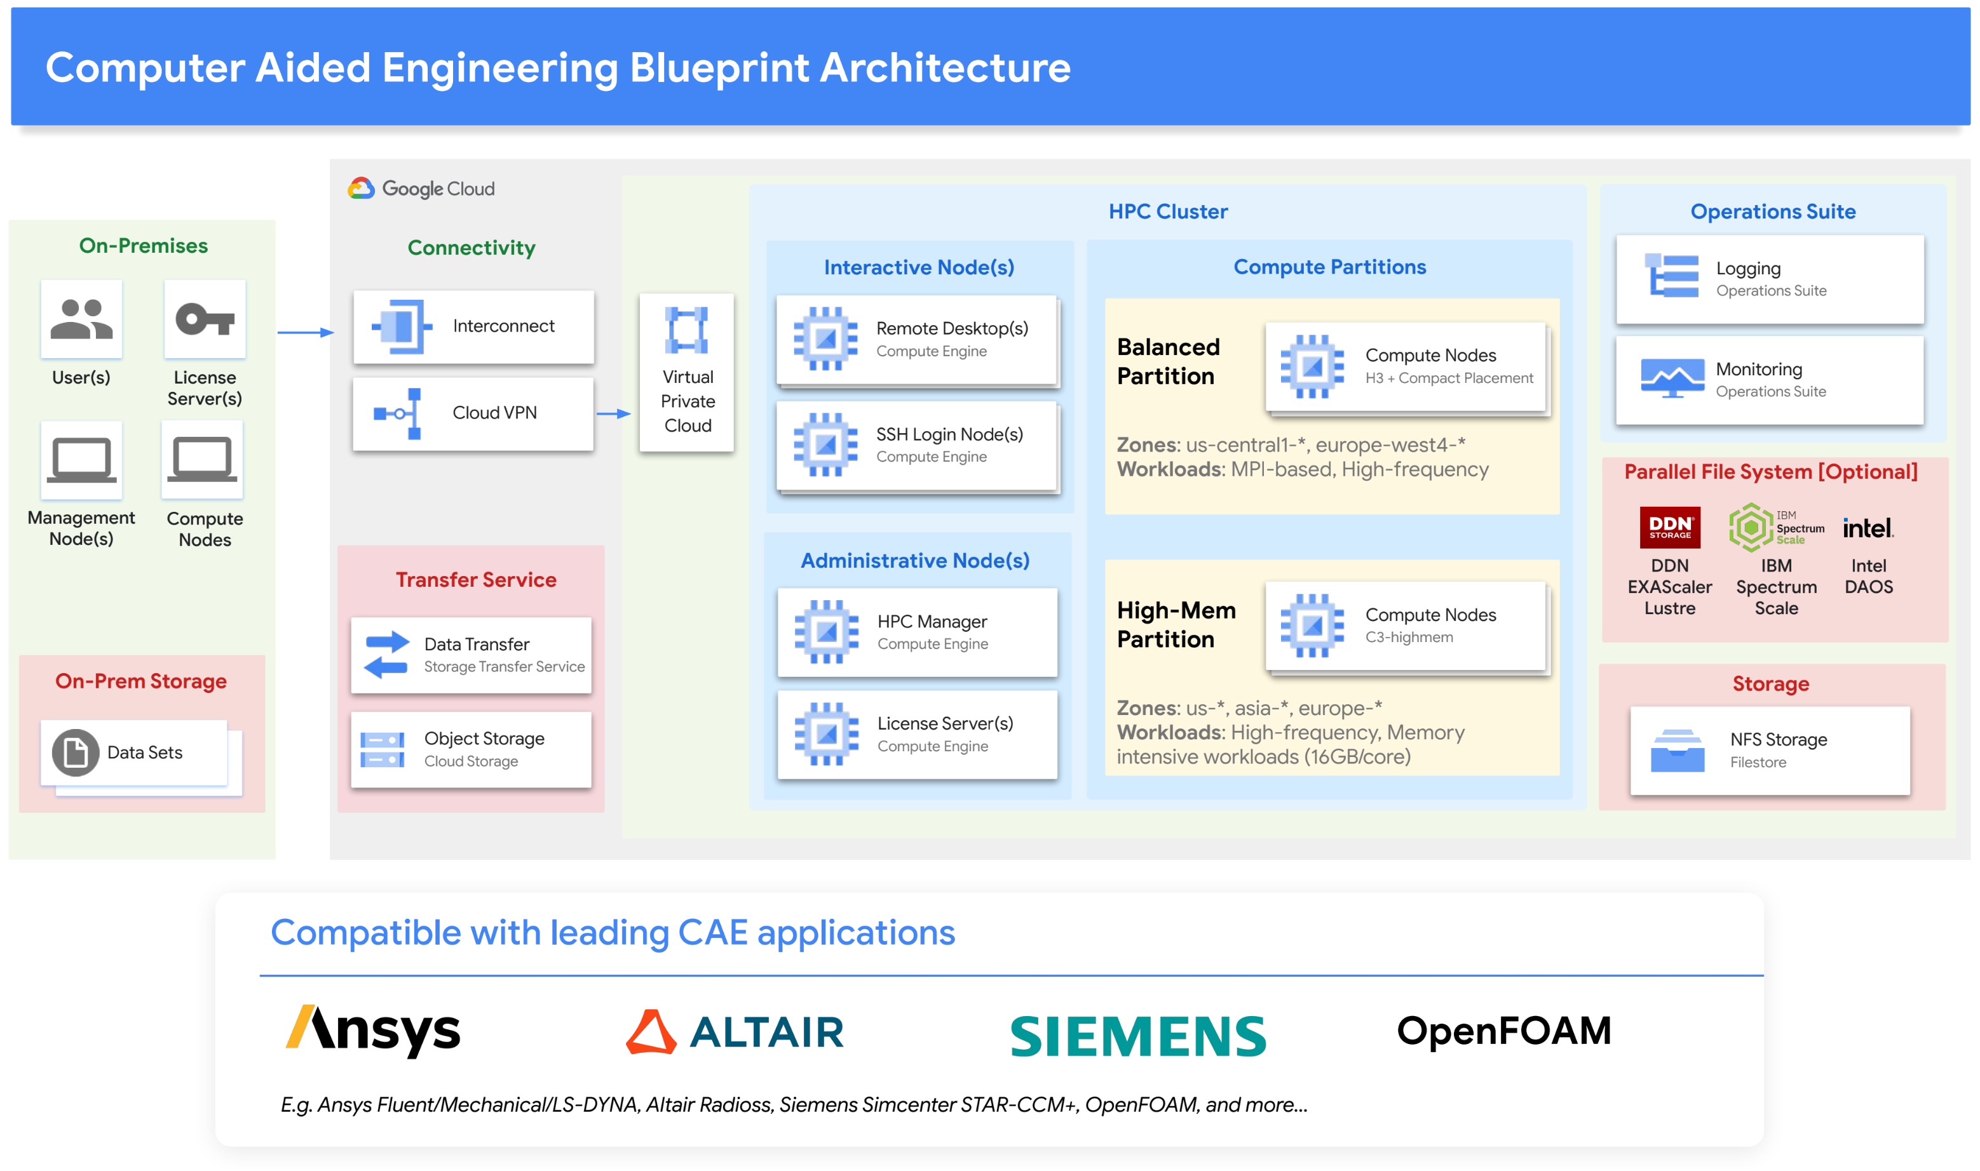Viewport: 1980px width, 1171px height.
Task: Click the SSH Login Node(s) Compute Engine icon
Action: coord(827,446)
